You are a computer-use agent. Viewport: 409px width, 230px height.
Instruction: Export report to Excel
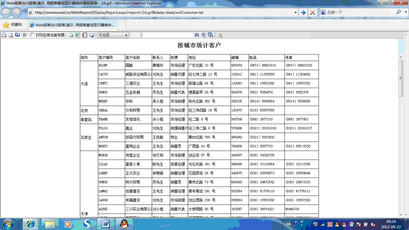point(78,35)
